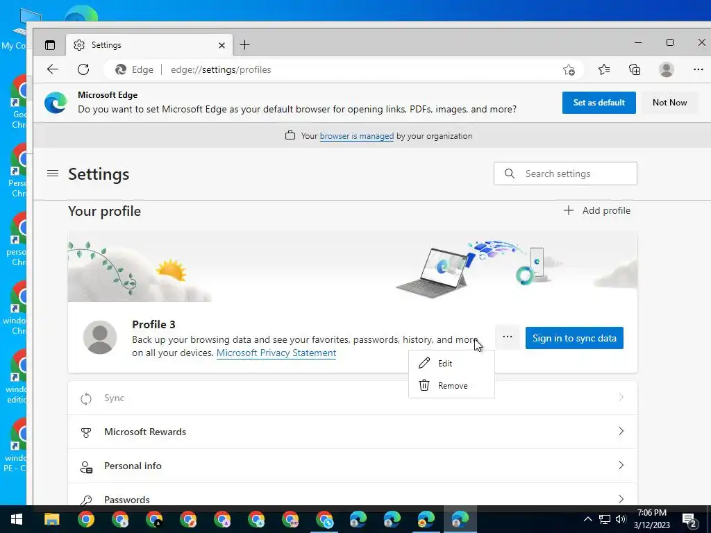Click Add profile
This screenshot has height=533, width=711.
click(x=596, y=210)
